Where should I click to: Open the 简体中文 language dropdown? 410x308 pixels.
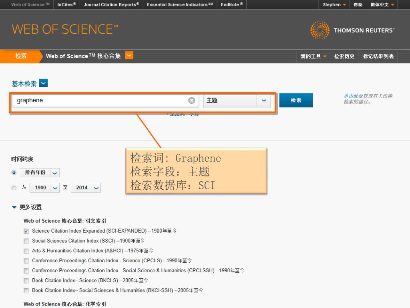click(382, 4)
